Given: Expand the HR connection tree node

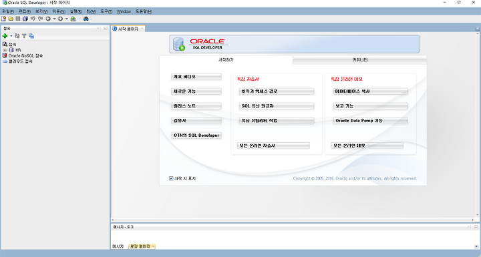Looking at the screenshot, I should tap(5, 49).
